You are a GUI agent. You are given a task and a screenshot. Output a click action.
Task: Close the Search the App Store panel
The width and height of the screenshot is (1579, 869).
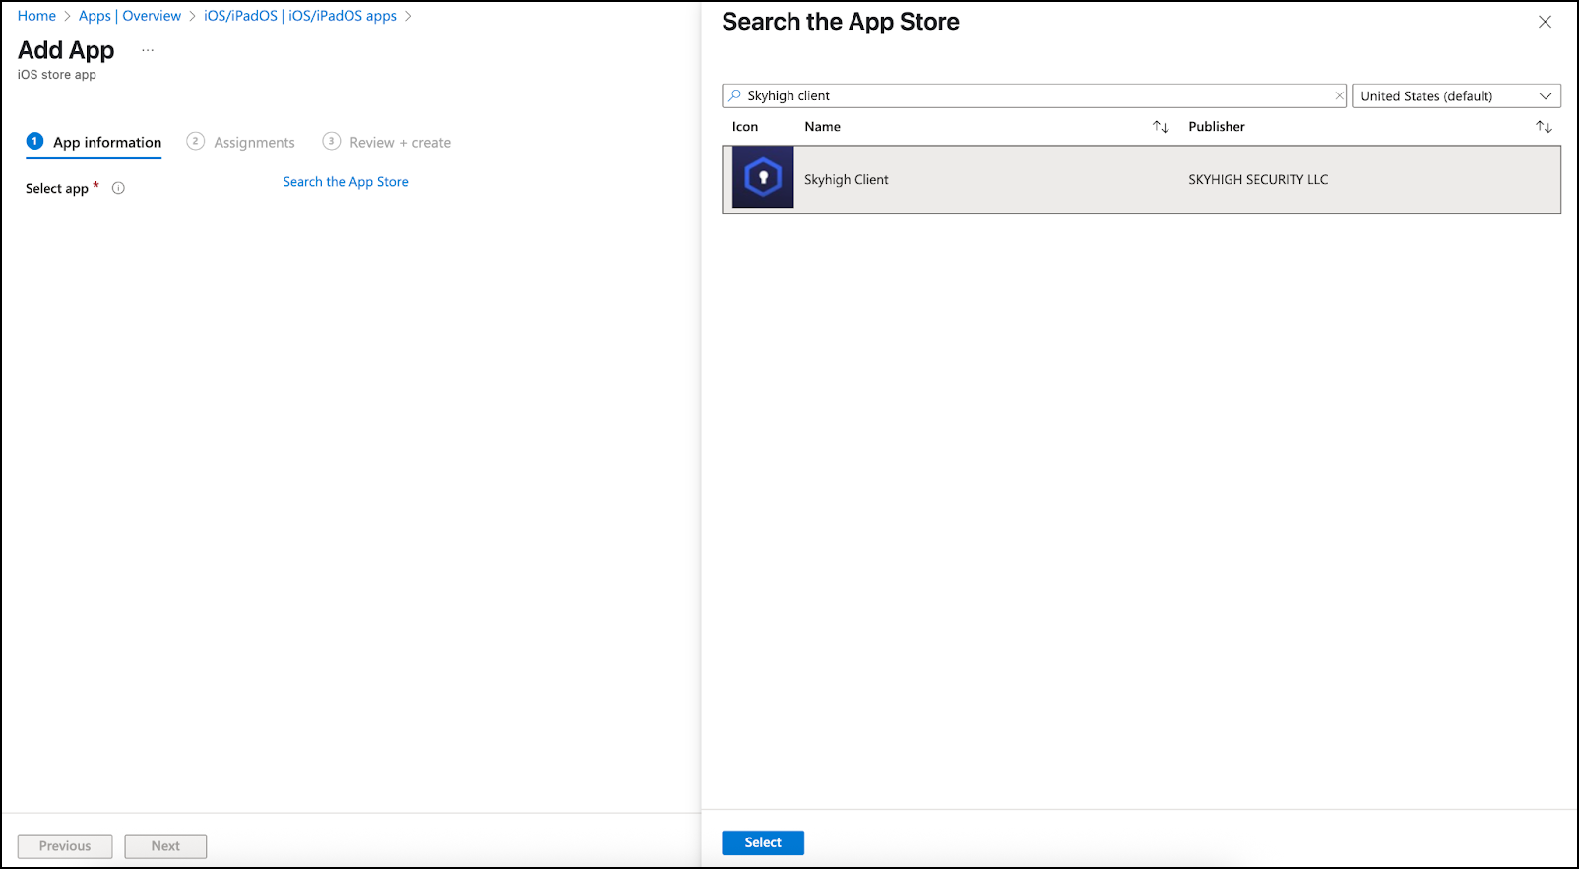point(1545,22)
